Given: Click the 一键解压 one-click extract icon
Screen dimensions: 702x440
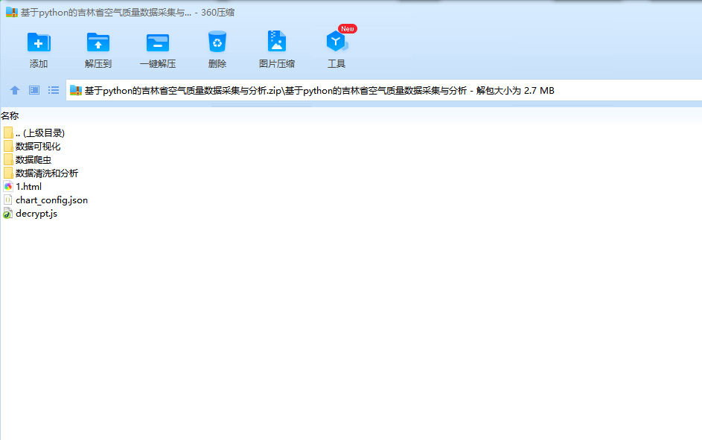Looking at the screenshot, I should tap(158, 43).
